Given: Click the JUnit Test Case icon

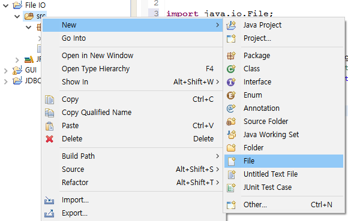Looking at the screenshot, I should point(231,187).
